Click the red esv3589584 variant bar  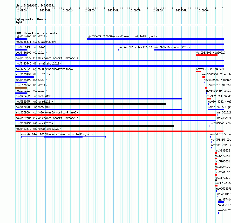point(116,115)
